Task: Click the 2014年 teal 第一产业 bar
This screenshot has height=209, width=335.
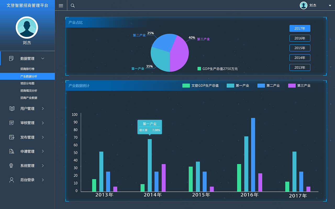Action: 150,165
